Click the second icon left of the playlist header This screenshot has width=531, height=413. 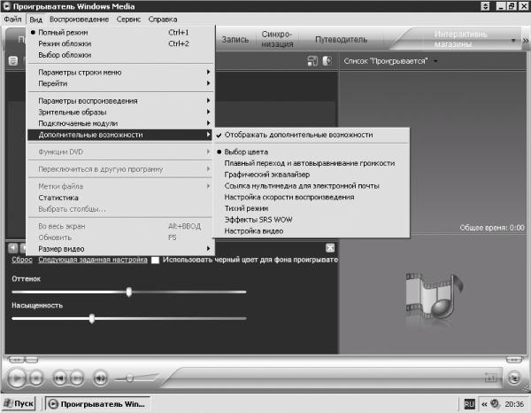(x=327, y=61)
